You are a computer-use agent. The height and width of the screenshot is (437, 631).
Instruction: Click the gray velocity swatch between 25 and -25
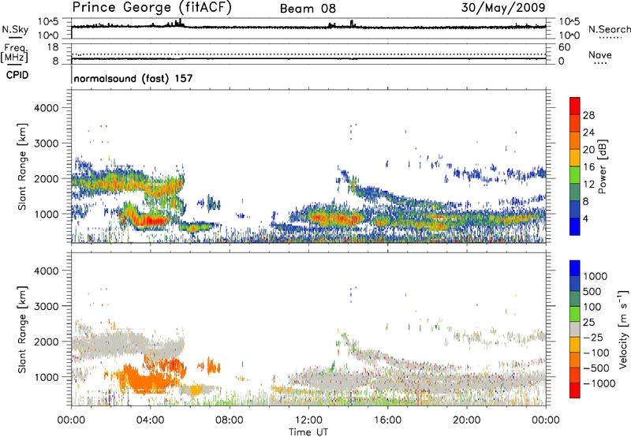(575, 329)
